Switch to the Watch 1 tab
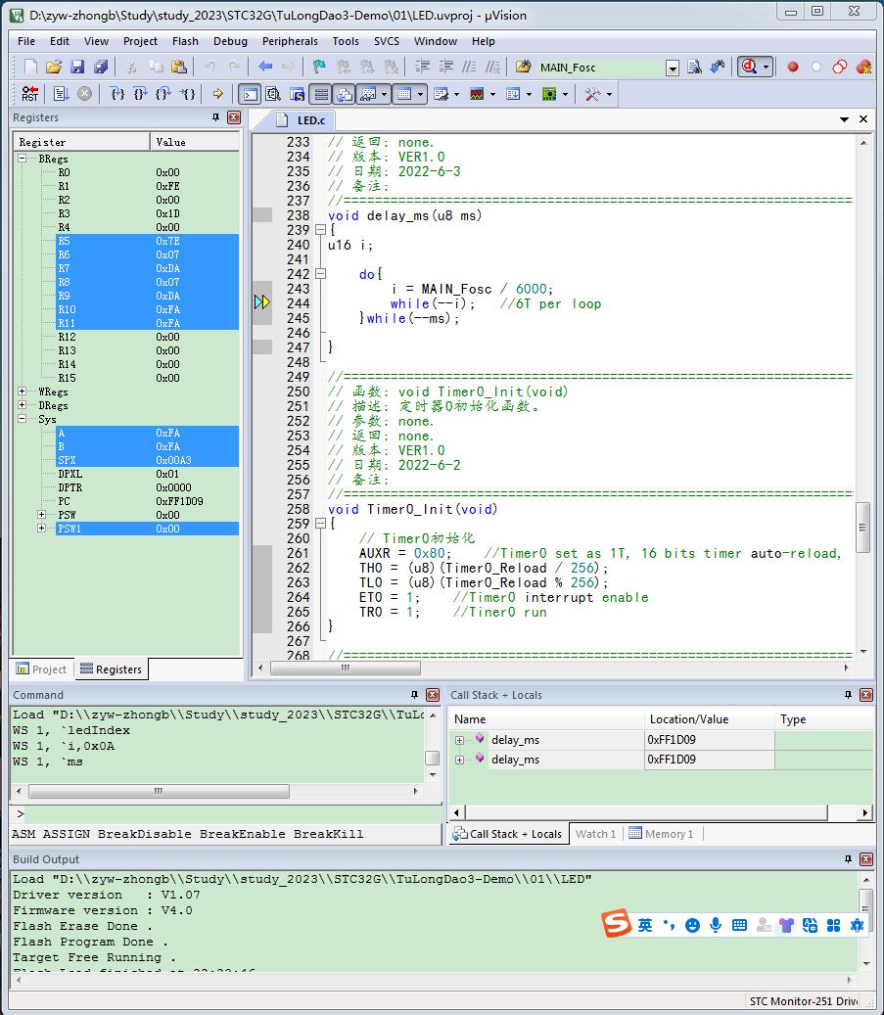 pyautogui.click(x=595, y=834)
